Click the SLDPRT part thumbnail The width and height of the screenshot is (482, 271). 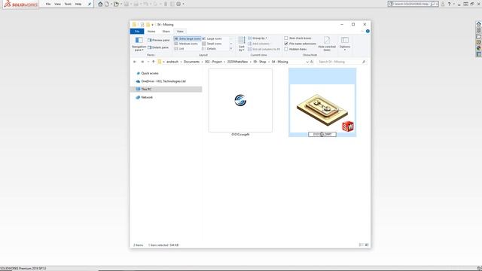(322, 108)
